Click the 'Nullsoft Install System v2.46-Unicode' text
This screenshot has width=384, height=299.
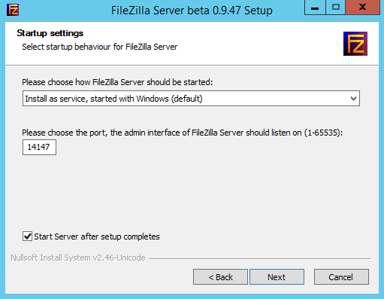tap(78, 258)
